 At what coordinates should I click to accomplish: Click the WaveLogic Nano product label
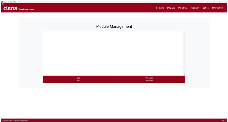(x=26, y=9)
